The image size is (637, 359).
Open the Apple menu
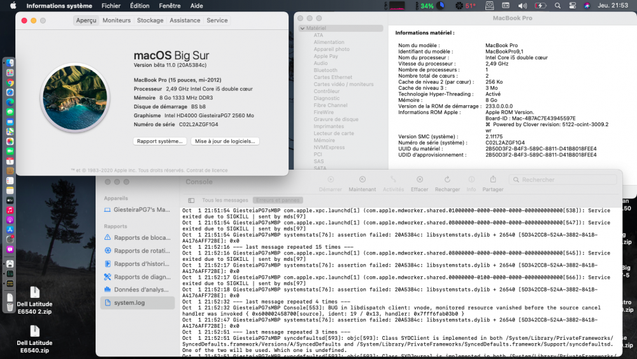(x=13, y=6)
